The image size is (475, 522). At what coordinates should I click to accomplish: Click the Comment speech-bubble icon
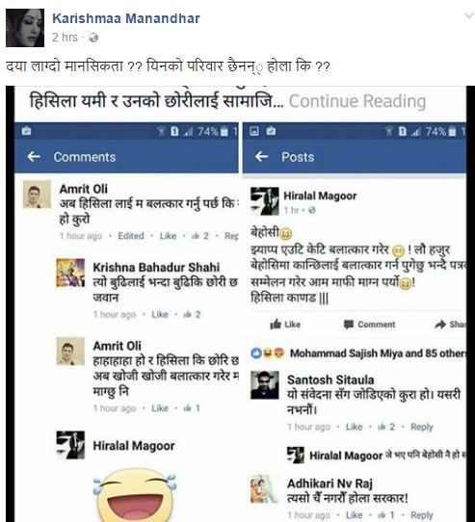pyautogui.click(x=349, y=325)
